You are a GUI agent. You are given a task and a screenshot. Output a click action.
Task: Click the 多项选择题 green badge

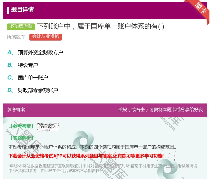pyautogui.click(x=21, y=27)
